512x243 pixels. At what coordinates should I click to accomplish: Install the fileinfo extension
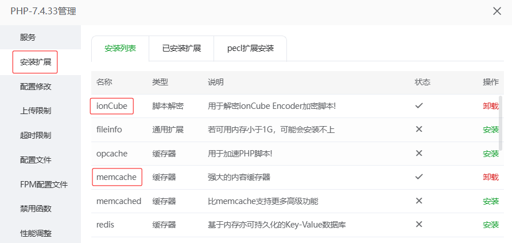pos(491,130)
